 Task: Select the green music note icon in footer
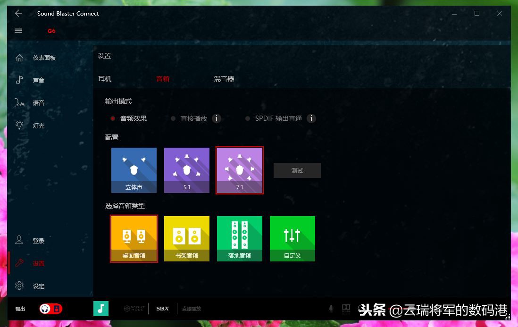100,308
